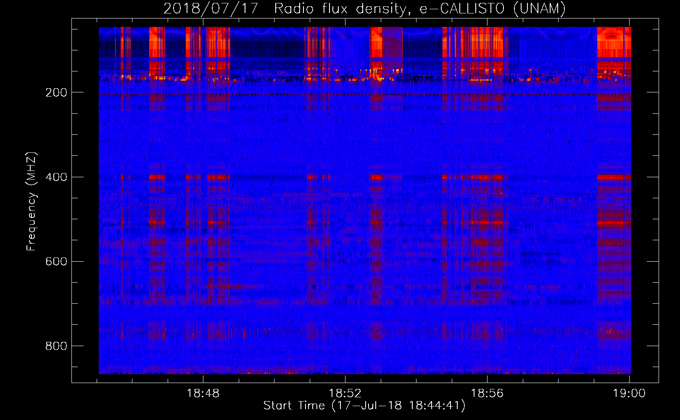
Task: Click the 18:52 time tick label
Action: pos(345,393)
